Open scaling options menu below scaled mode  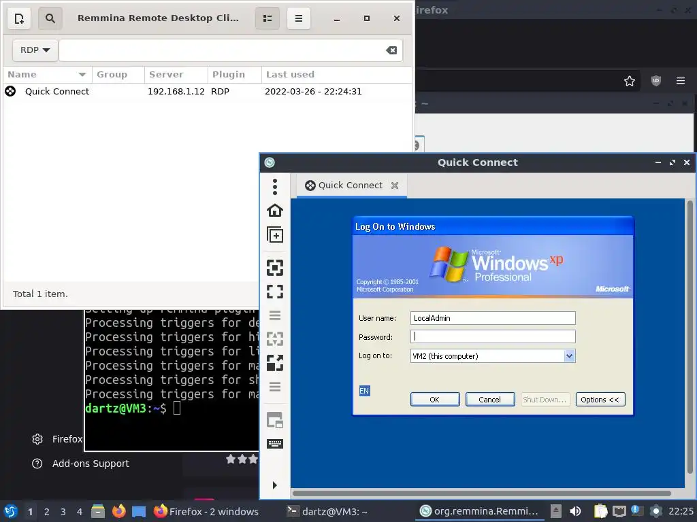coord(275,387)
